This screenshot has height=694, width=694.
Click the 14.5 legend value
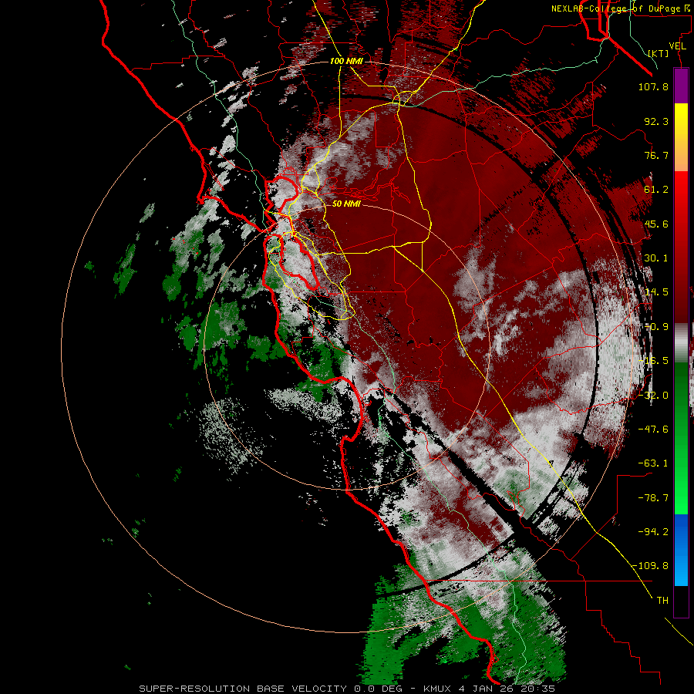click(656, 292)
